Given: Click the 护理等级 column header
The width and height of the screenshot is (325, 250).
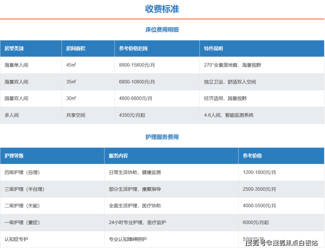Looking at the screenshot, I should 14,156.
